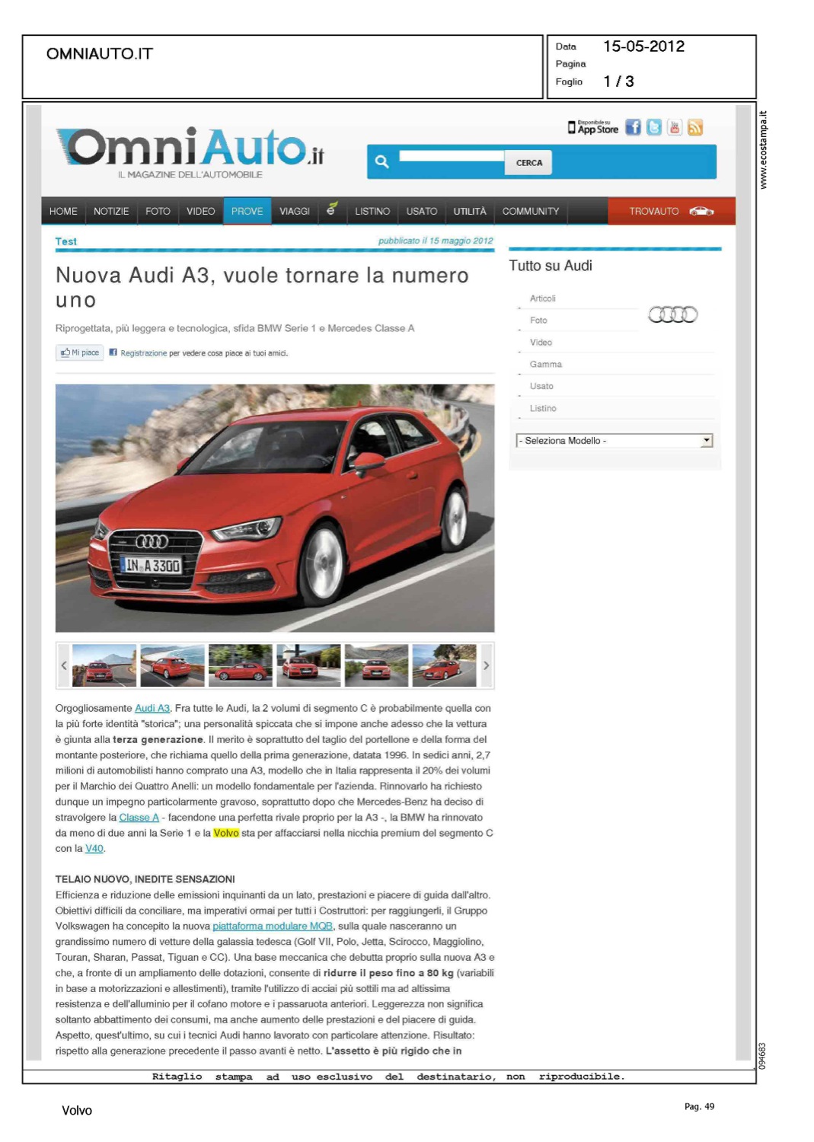The height and width of the screenshot is (1142, 814).
Task: Follow the piattaforma modulare MQB link
Action: 272,927
